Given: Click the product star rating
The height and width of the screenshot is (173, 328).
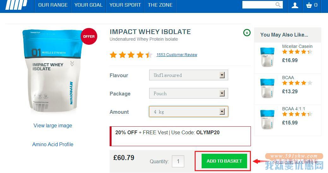Looking at the screenshot, I should point(131,55).
